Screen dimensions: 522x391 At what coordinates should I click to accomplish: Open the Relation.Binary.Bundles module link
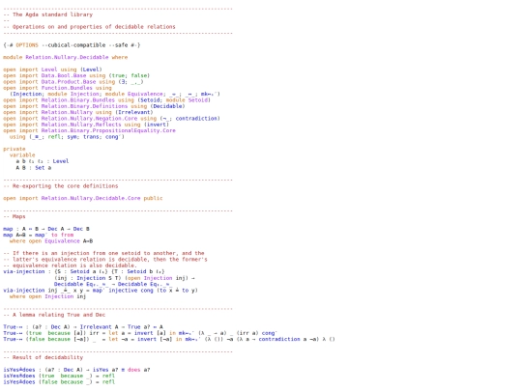click(78, 100)
